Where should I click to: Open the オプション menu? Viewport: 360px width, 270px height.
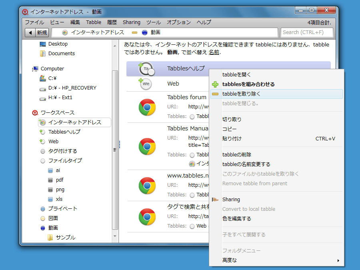(x=179, y=22)
